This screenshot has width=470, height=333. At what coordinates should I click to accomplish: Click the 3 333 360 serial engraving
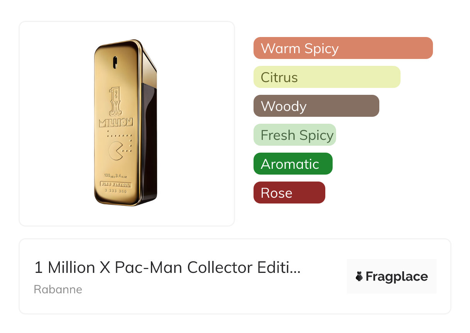pos(115,191)
